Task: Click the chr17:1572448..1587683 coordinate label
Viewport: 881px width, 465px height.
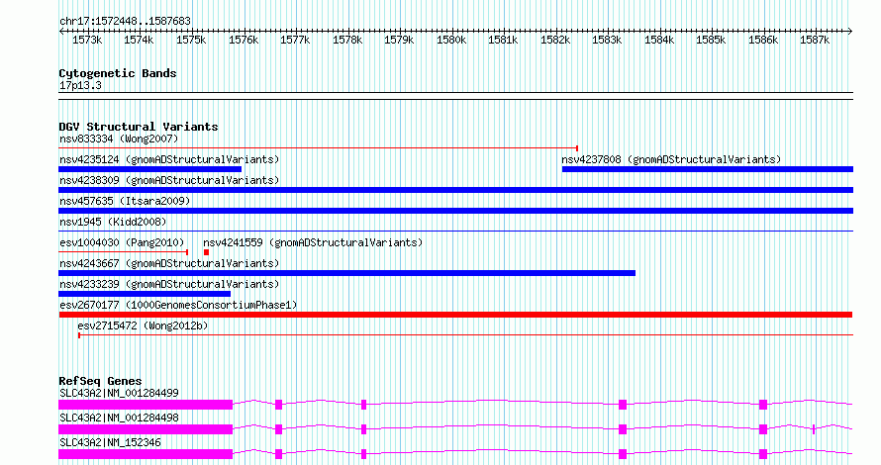Action: click(126, 22)
